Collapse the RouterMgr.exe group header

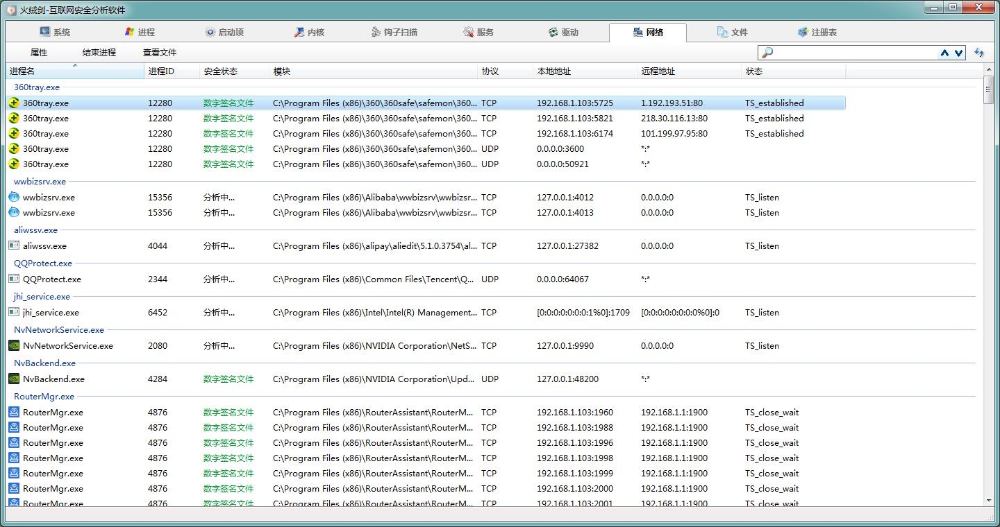(44, 397)
